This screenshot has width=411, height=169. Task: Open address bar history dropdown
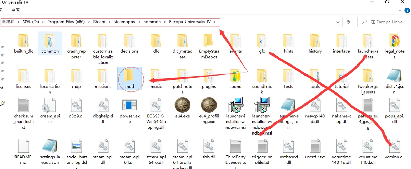point(339,22)
